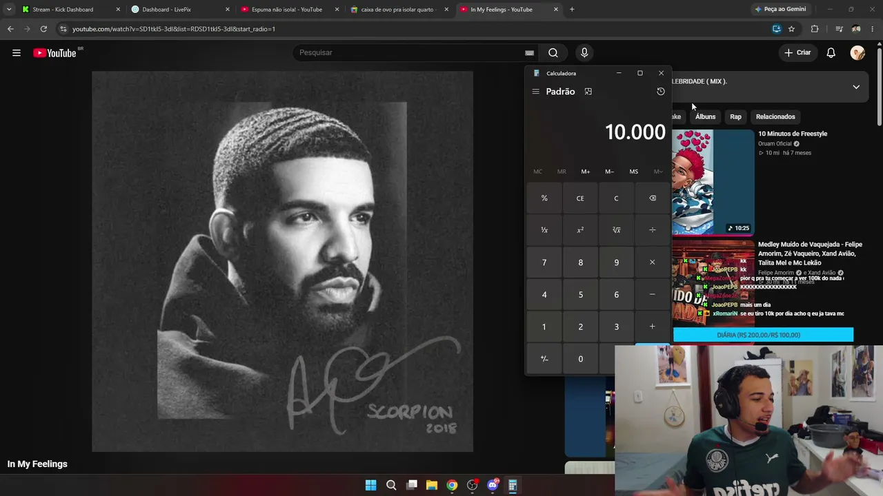883x496 pixels.
Task: Click the calculator percent key
Action: click(x=544, y=198)
